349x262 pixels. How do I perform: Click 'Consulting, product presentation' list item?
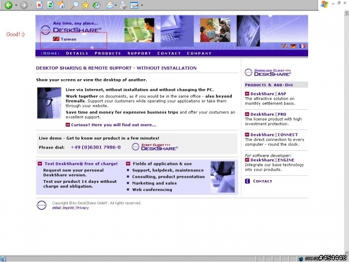pos(169,177)
